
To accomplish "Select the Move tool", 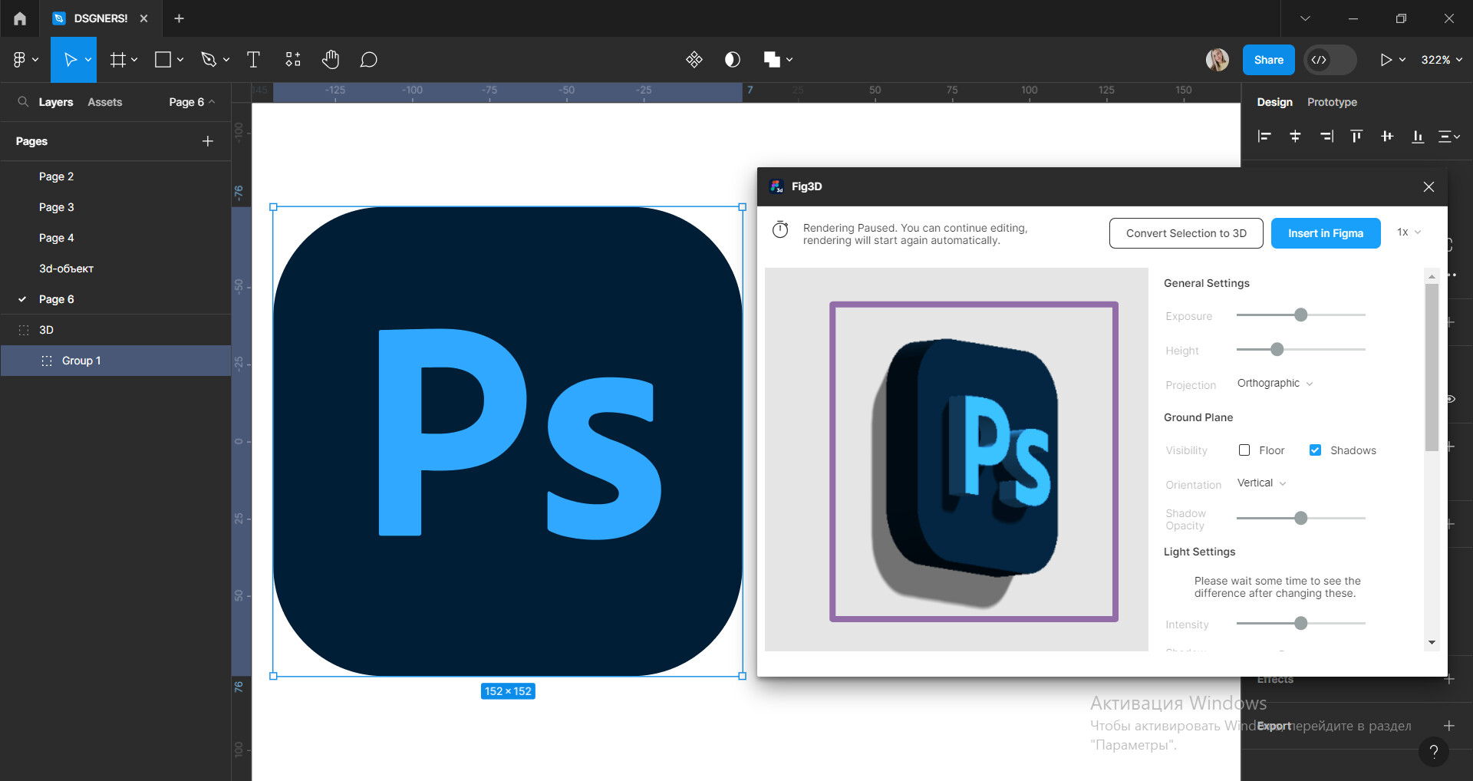I will (70, 60).
